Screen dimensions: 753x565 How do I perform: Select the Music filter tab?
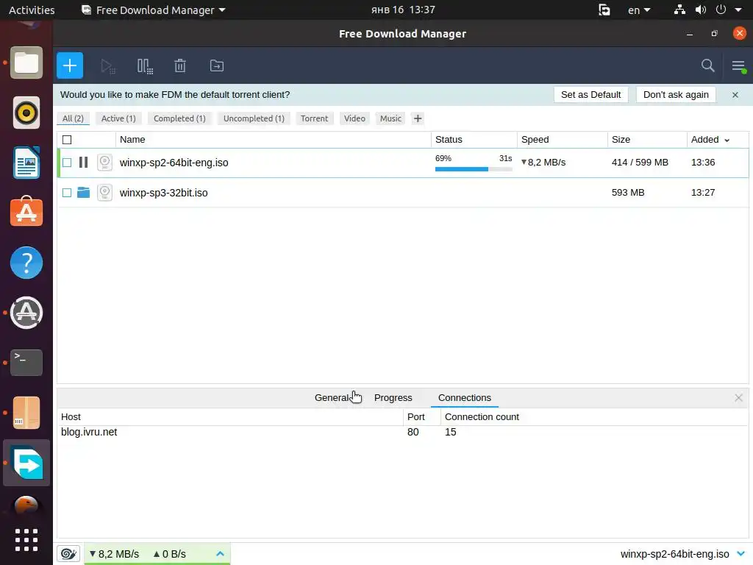click(390, 118)
